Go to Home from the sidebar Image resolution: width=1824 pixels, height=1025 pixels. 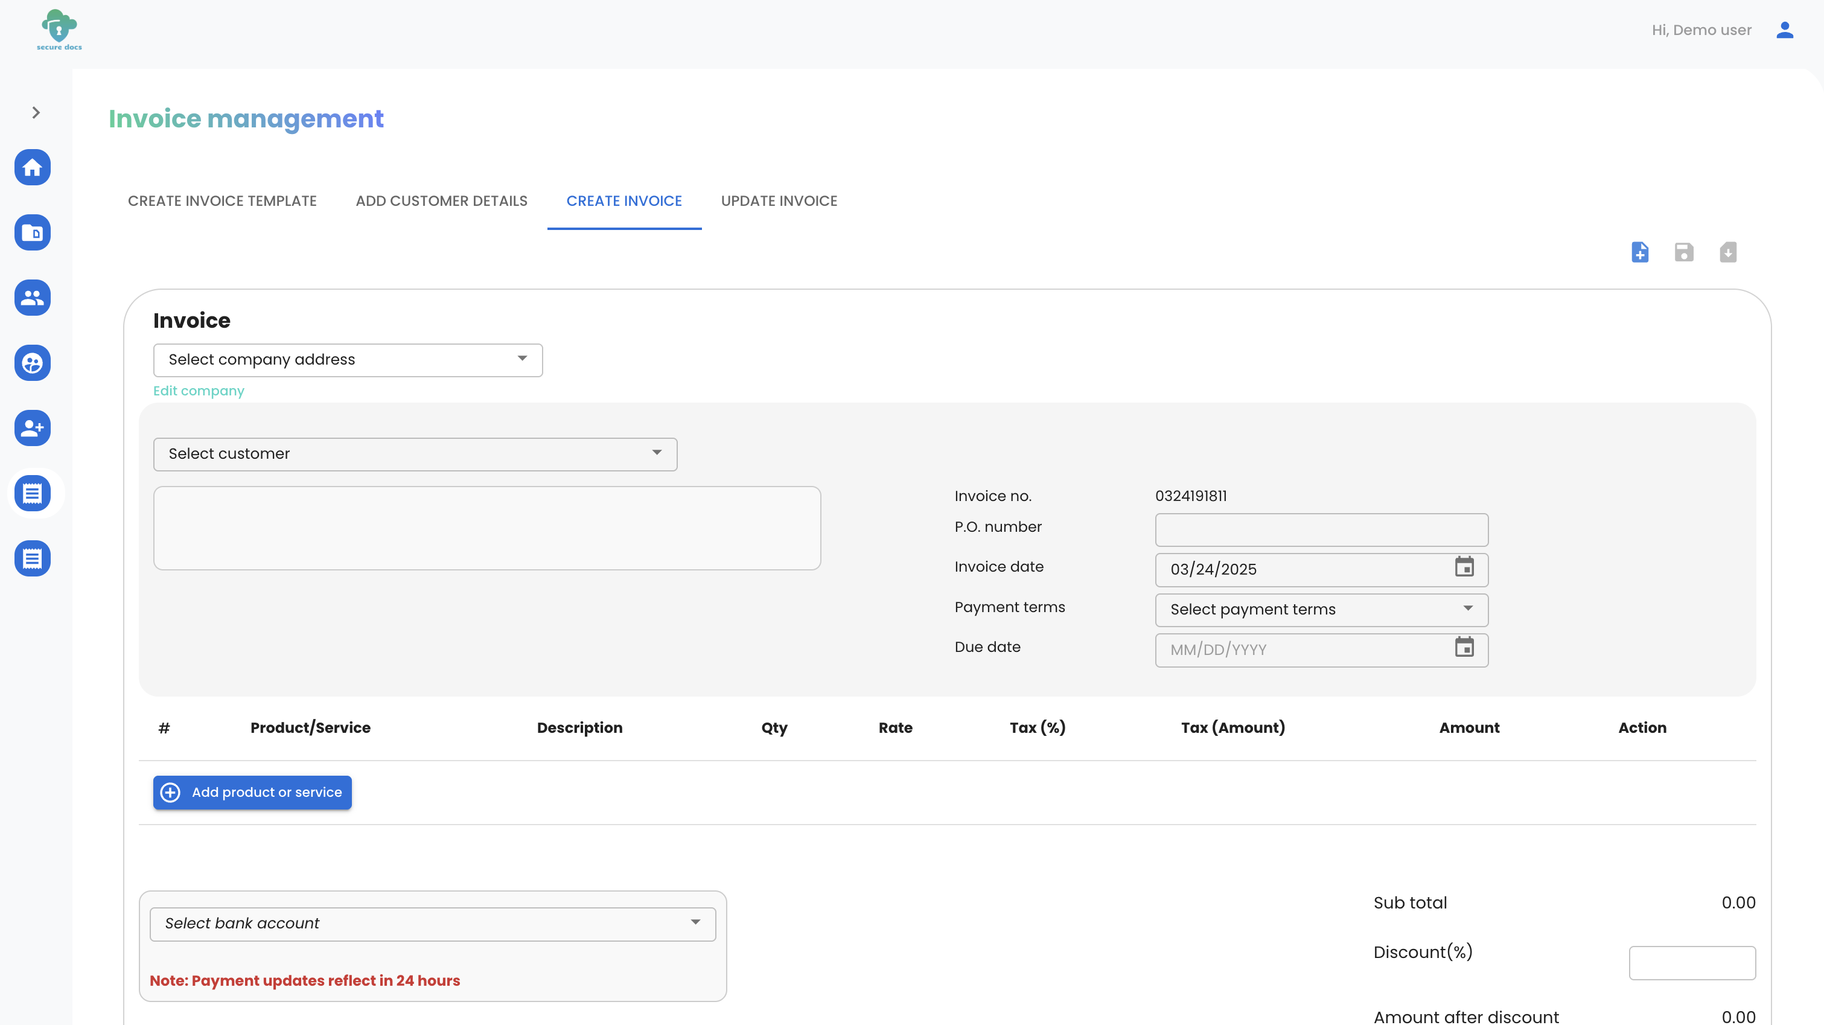(x=33, y=167)
